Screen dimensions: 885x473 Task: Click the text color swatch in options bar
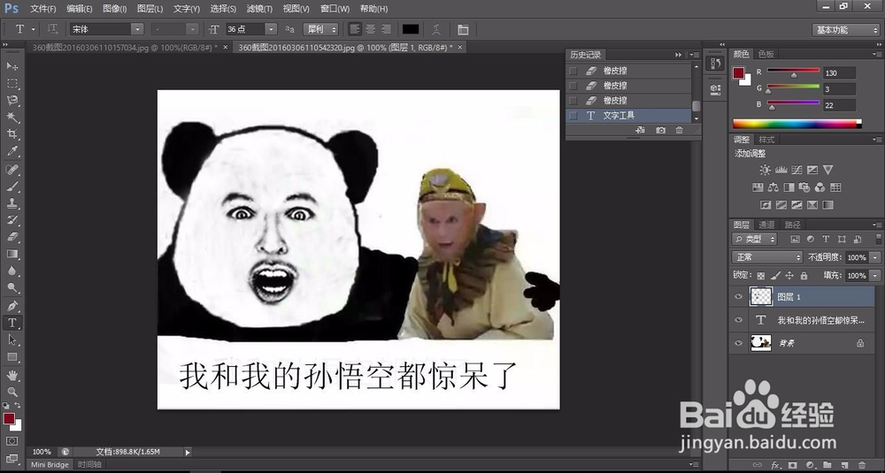(x=411, y=29)
